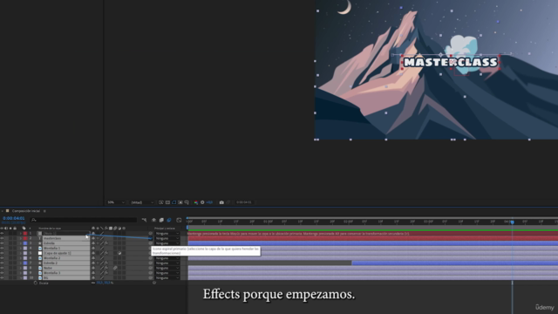Click the pick whip of Estrella layer
Screen dimensions: 558x314
[x=151, y=243]
